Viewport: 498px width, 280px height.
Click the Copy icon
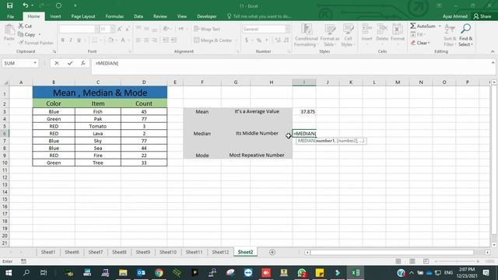(21, 34)
